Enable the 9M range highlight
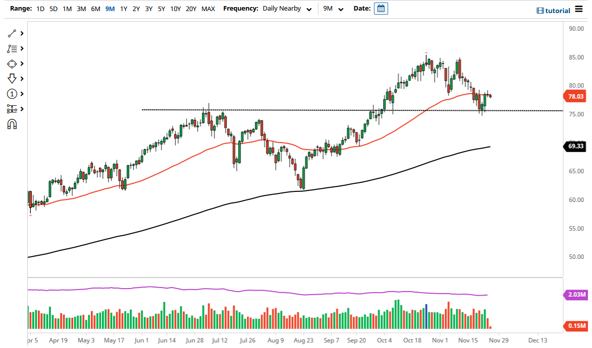Viewport: 592px width, 348px height. pos(110,9)
